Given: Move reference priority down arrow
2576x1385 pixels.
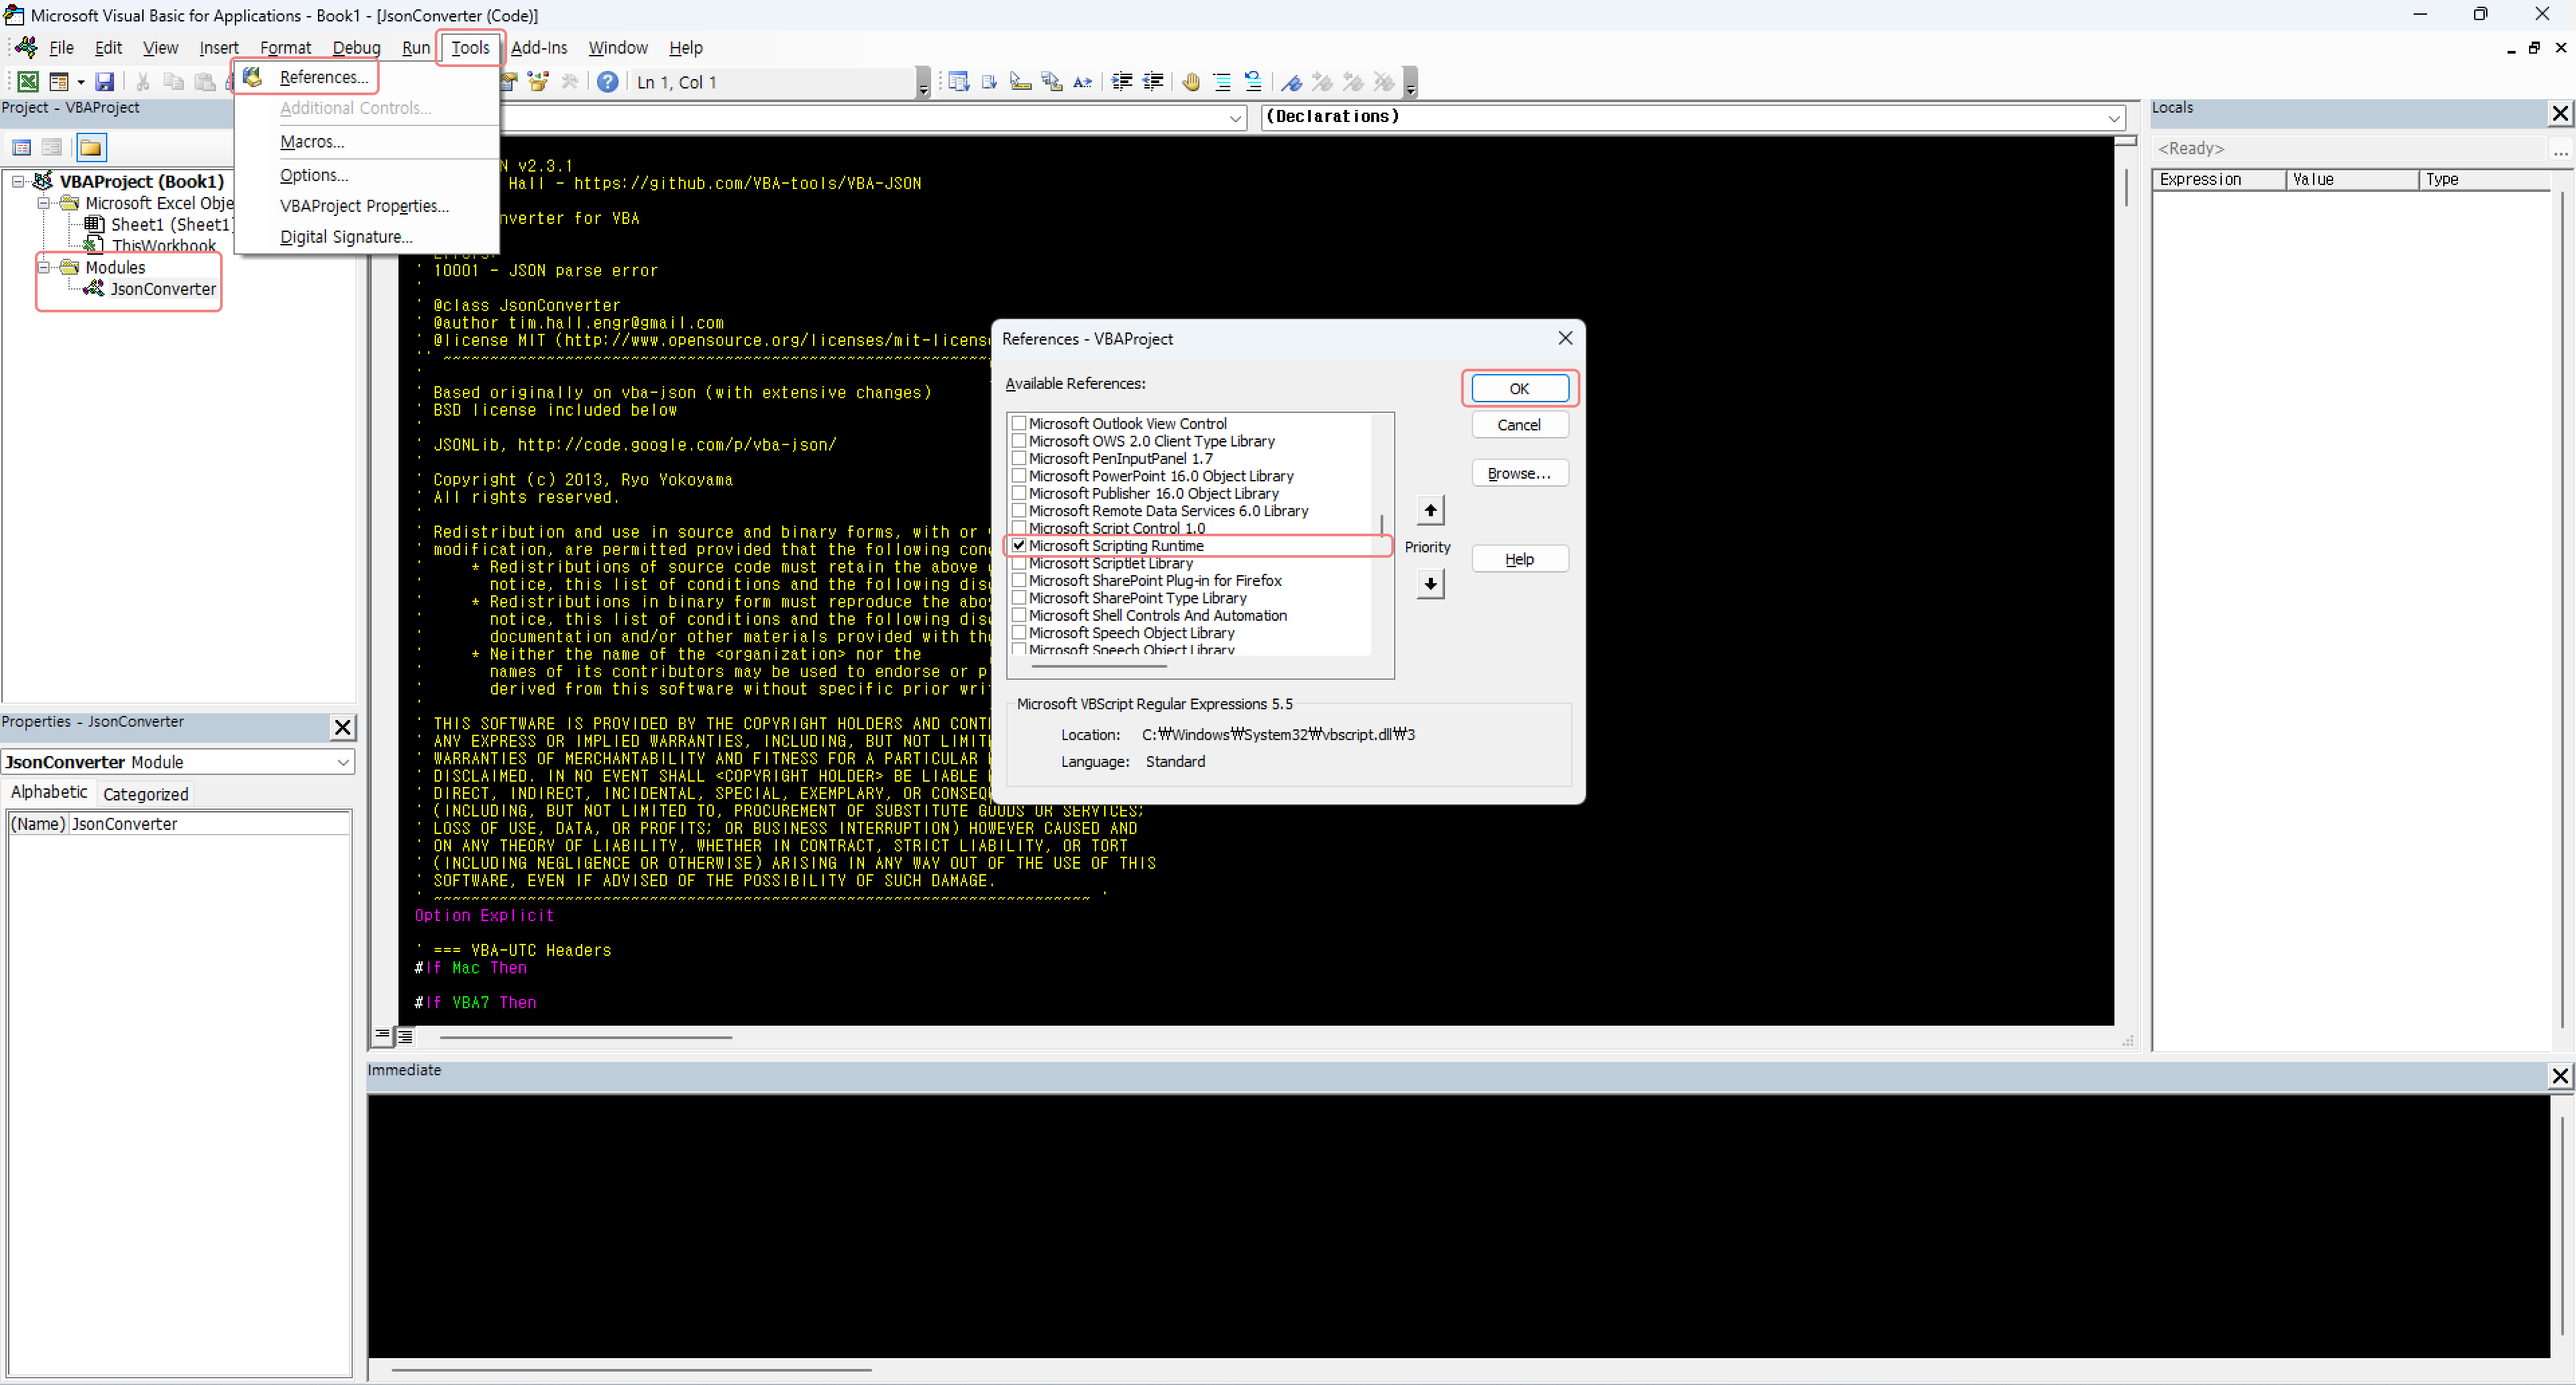Looking at the screenshot, I should coord(1430,584).
